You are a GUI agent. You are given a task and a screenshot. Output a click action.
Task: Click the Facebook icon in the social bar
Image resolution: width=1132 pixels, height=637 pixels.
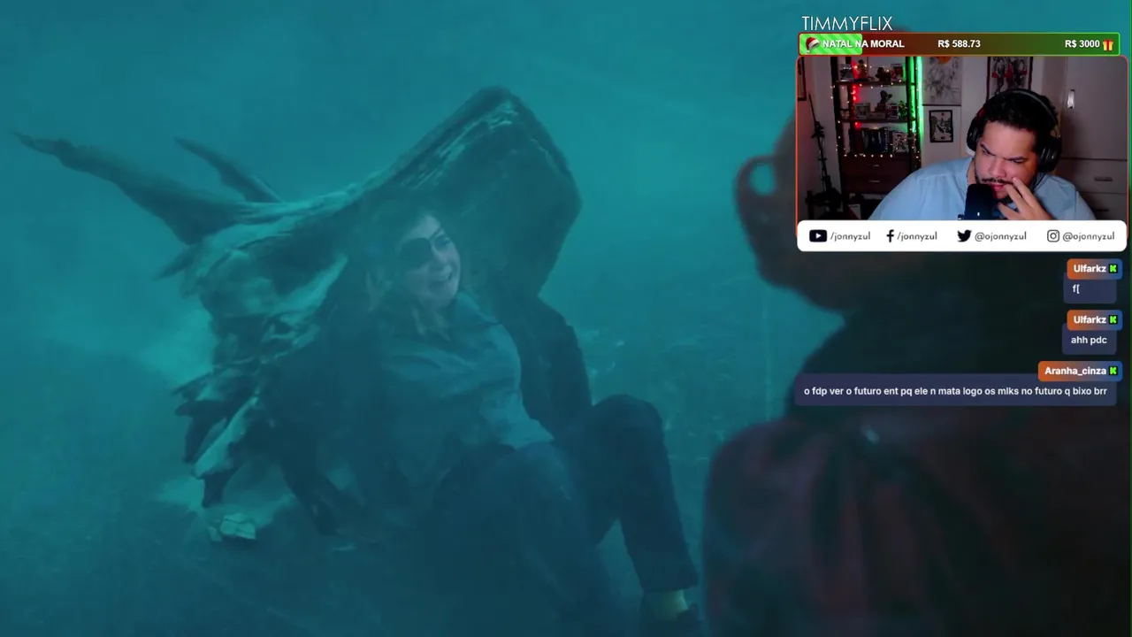(890, 236)
